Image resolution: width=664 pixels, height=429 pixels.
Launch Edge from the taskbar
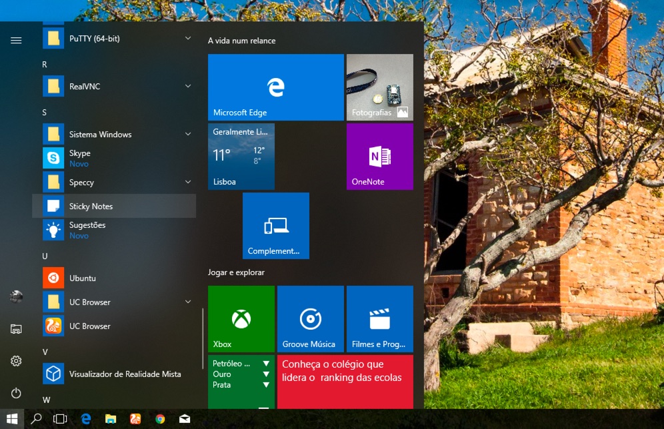86,419
